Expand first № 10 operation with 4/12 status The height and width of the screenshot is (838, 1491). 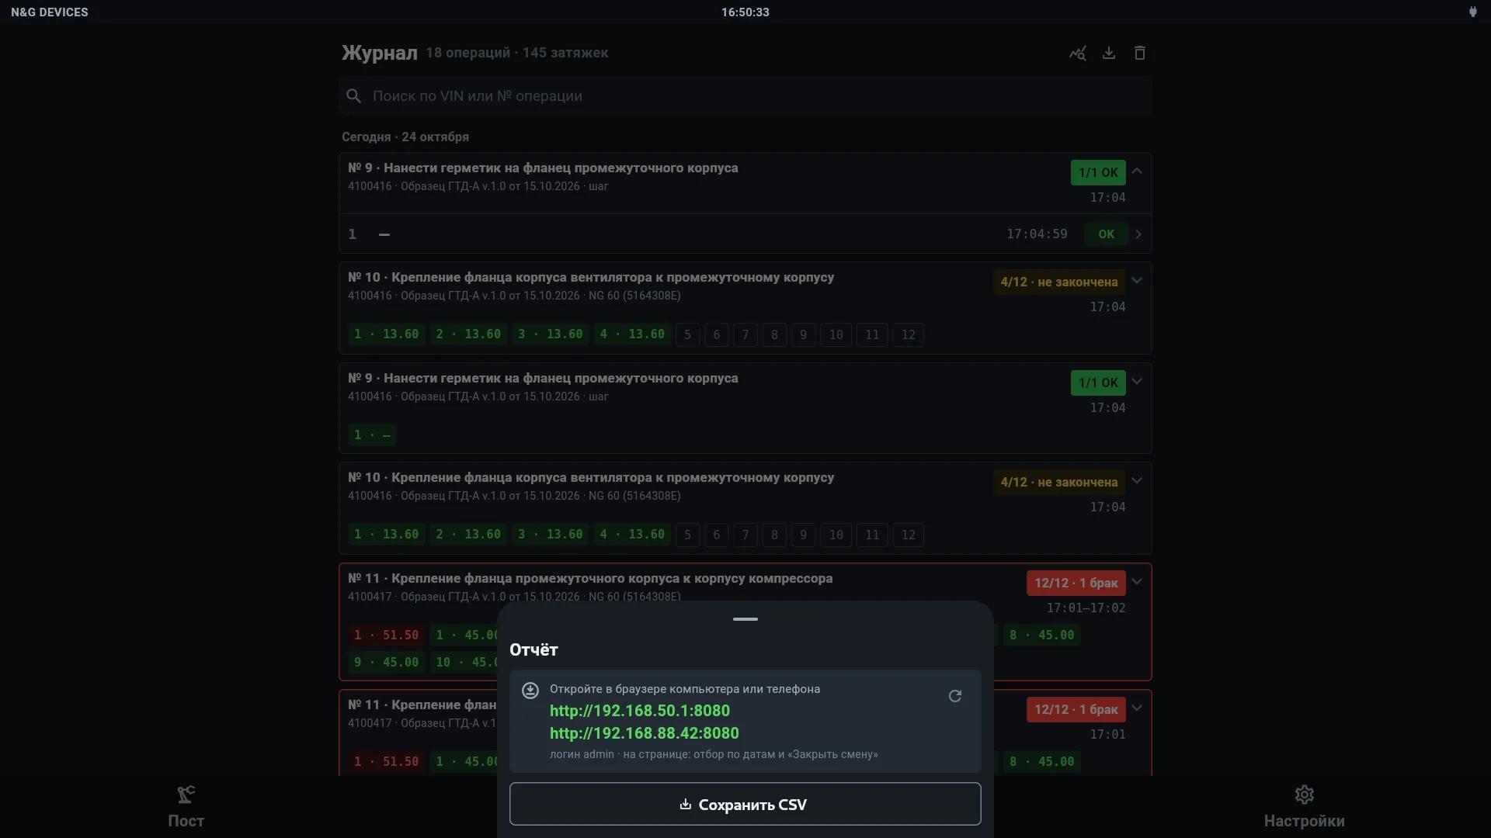tap(1137, 280)
